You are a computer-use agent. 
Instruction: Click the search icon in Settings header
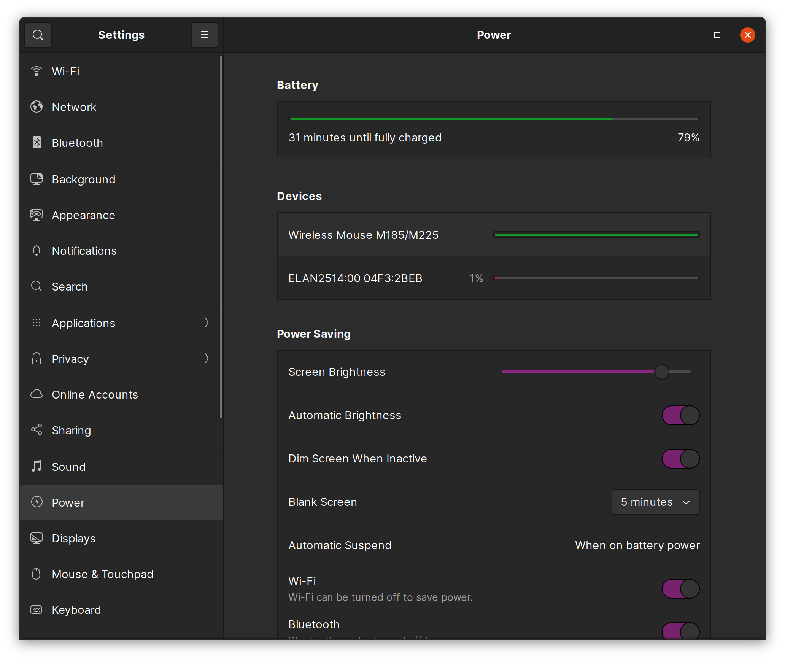click(38, 35)
